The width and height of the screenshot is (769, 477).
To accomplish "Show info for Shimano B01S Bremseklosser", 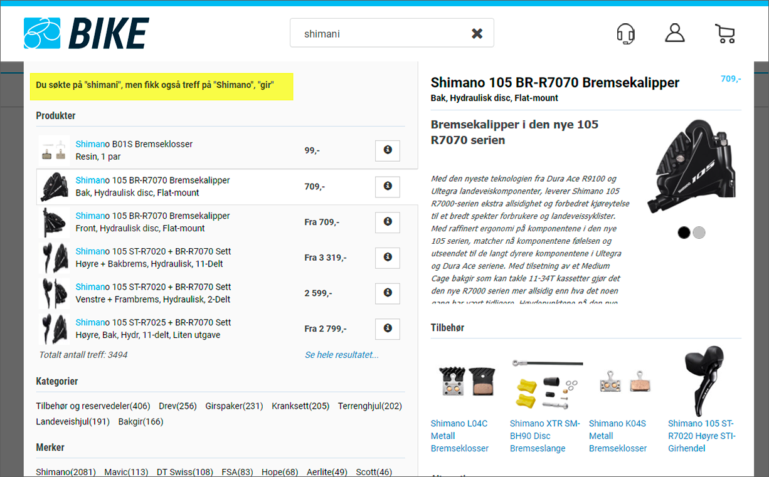I will (388, 150).
